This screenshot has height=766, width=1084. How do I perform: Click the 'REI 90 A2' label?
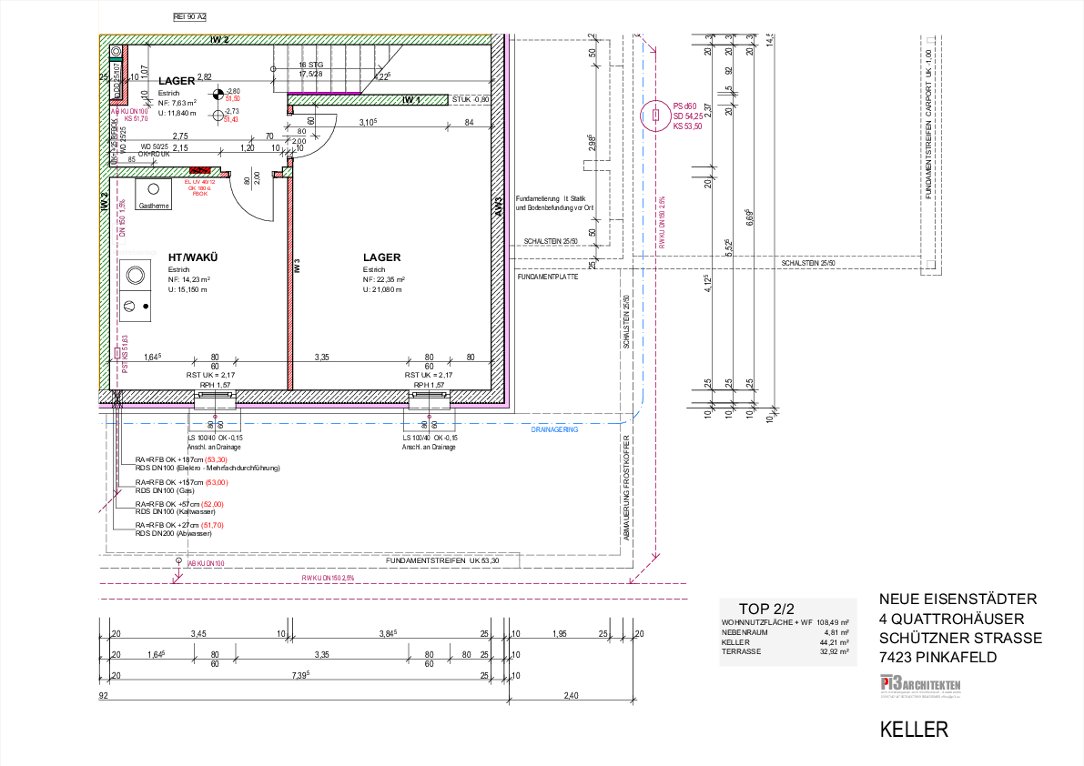pyautogui.click(x=189, y=16)
